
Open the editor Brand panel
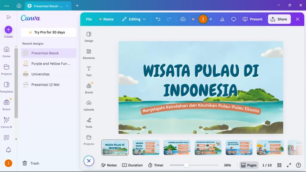(89, 88)
